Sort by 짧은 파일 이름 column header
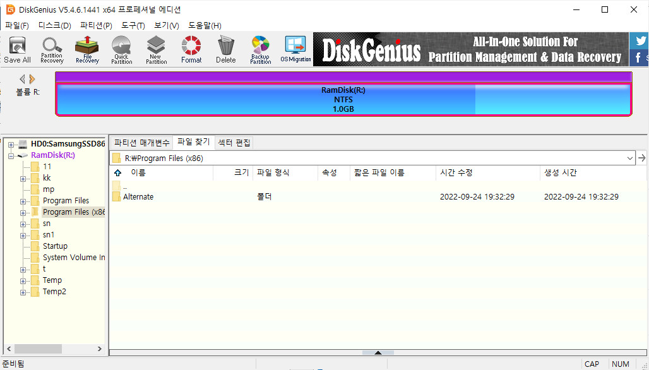Screen dimensions: 649x370 pyautogui.click(x=393, y=172)
